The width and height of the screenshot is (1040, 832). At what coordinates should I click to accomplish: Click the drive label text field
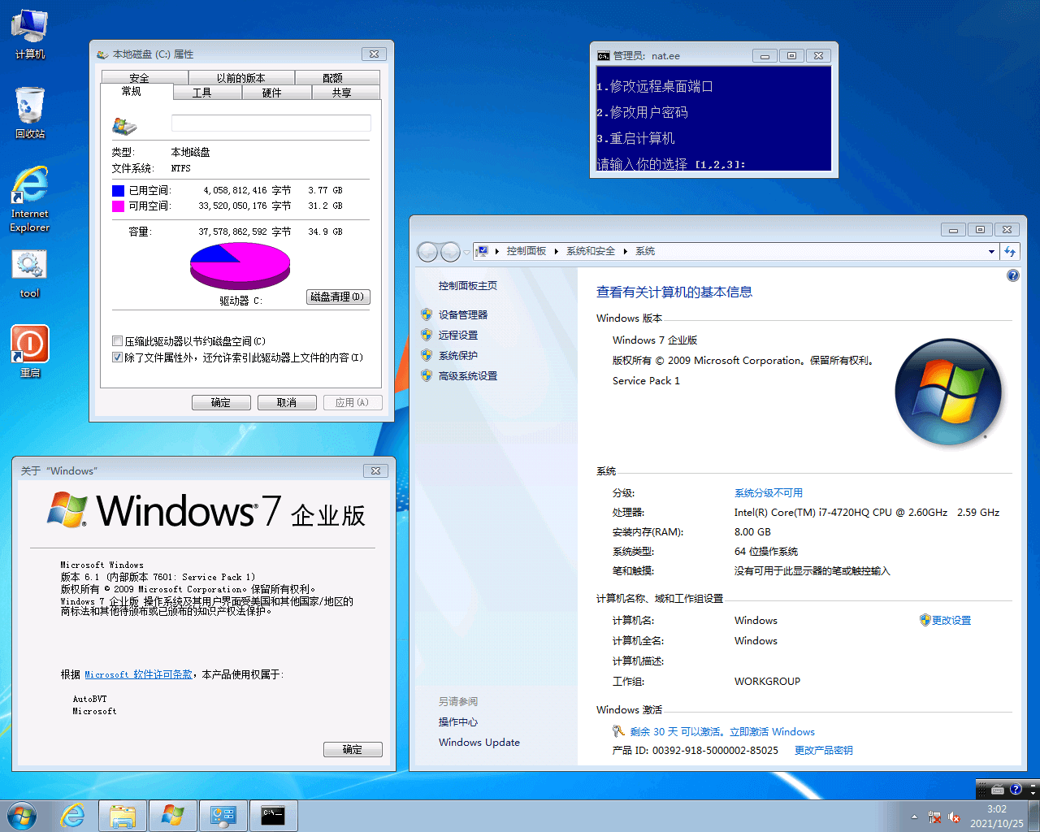pos(271,123)
